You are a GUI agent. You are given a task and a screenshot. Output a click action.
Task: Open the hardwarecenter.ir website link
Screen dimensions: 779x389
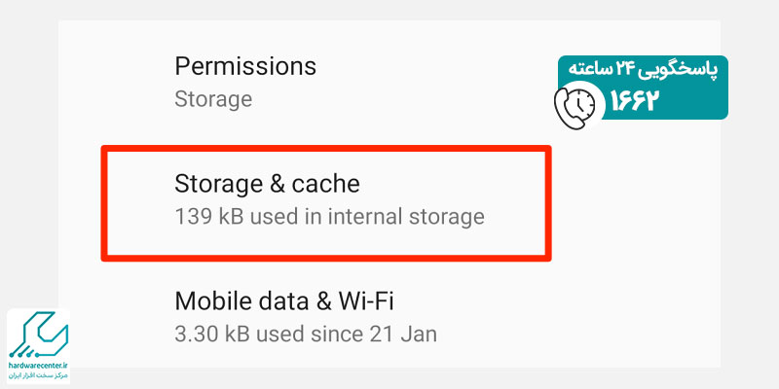click(38, 365)
